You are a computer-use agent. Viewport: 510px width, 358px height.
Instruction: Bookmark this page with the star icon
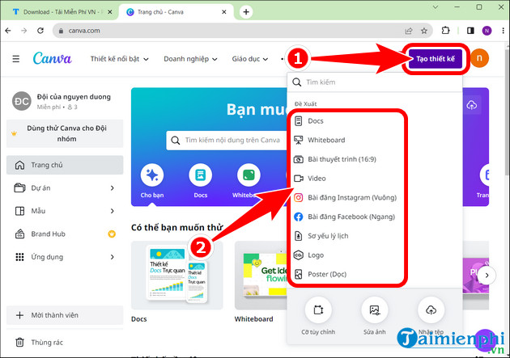(x=424, y=31)
